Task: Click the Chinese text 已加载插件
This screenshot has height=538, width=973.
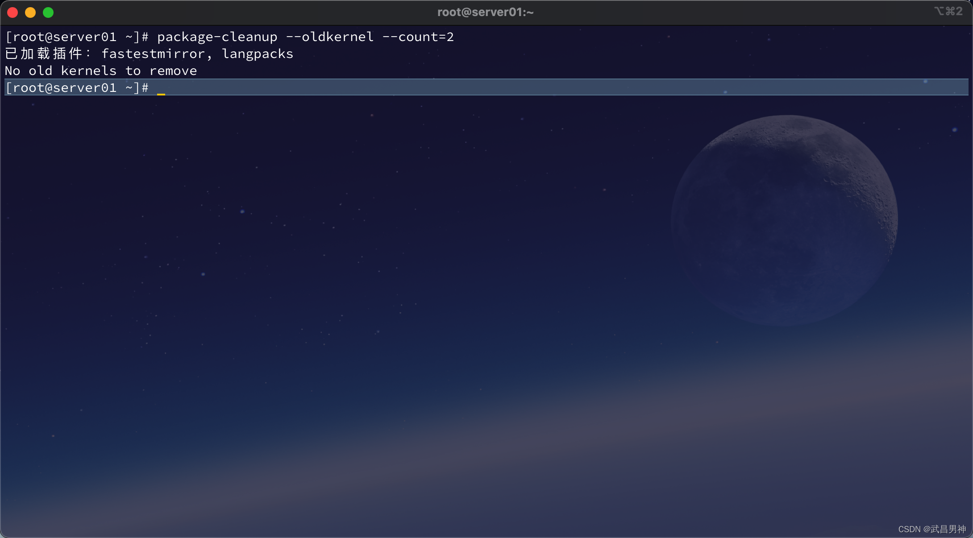Action: pyautogui.click(x=44, y=54)
